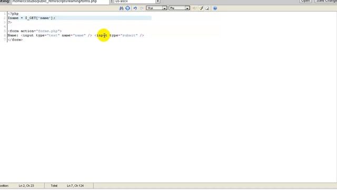This screenshot has height=190, width=337.
Task: Click the name="name" attribute in code
Action: point(74,35)
